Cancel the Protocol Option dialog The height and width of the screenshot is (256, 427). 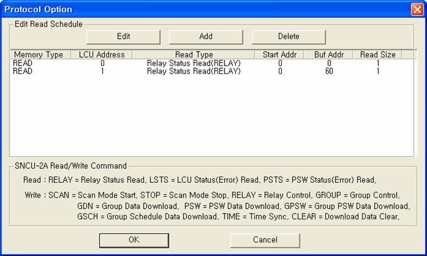(x=265, y=240)
